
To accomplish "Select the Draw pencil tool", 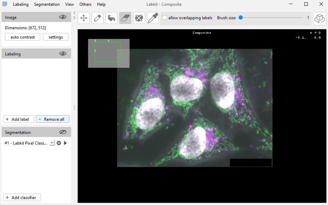I will [x=97, y=18].
